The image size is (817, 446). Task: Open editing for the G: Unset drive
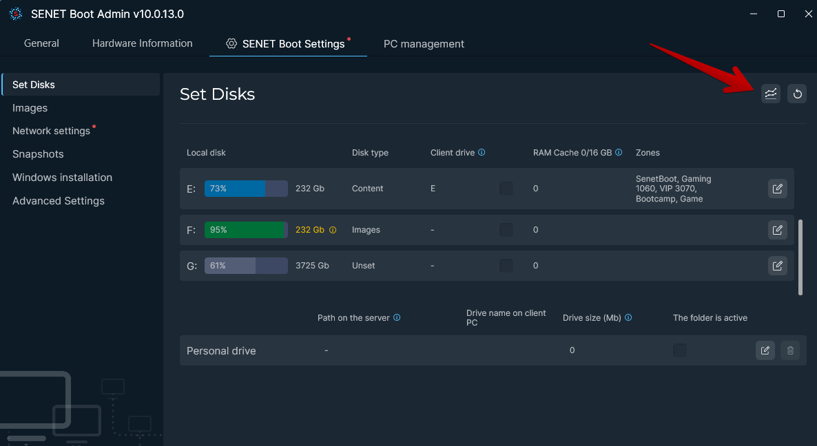(777, 266)
